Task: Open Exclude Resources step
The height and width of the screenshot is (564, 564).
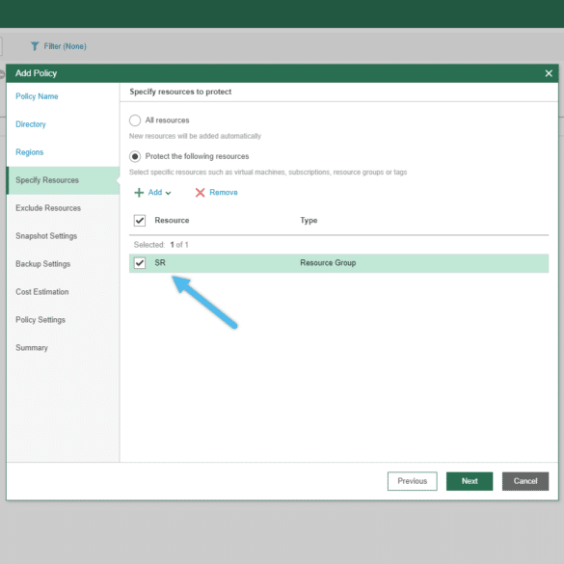Action: coord(48,208)
